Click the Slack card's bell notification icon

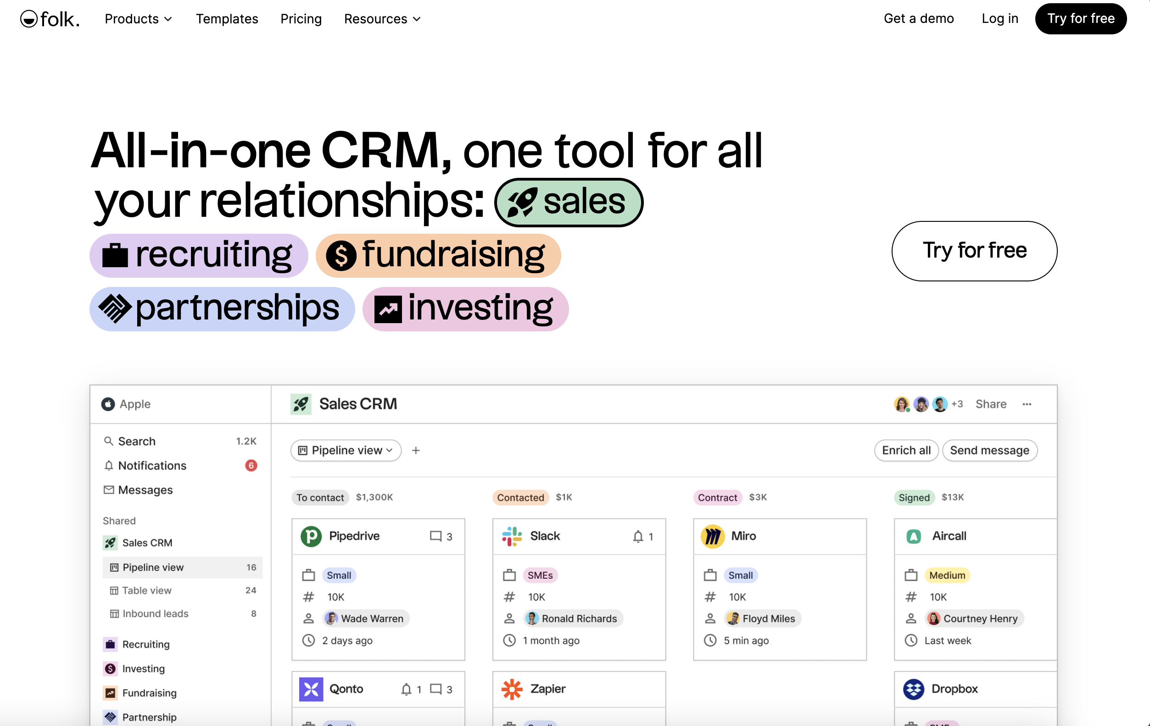coord(638,536)
